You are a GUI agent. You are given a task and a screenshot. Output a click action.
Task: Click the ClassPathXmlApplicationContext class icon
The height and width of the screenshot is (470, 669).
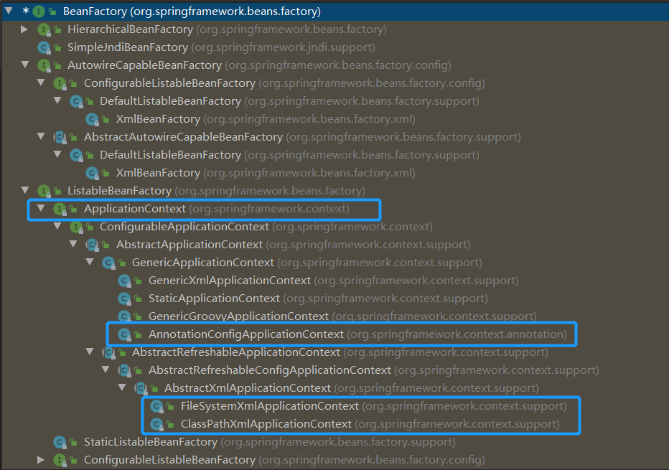[156, 424]
